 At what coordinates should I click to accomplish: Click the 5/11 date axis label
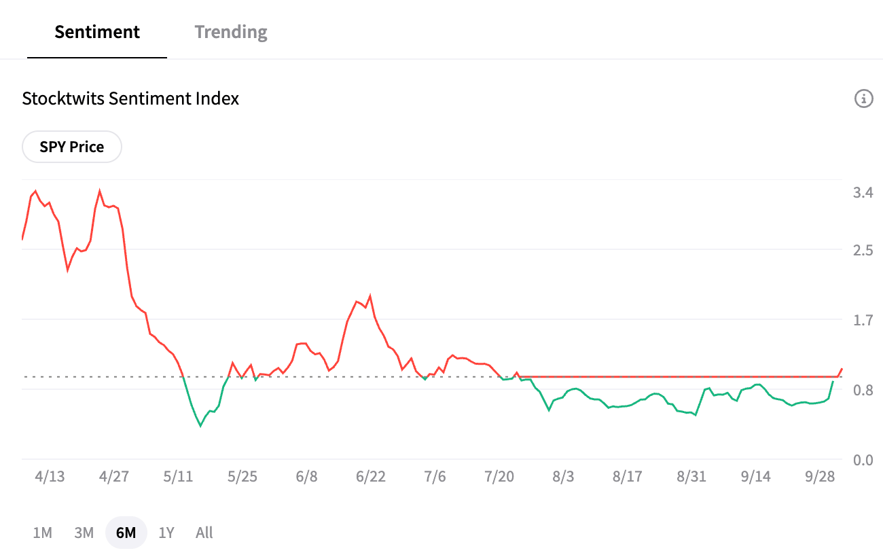(178, 476)
